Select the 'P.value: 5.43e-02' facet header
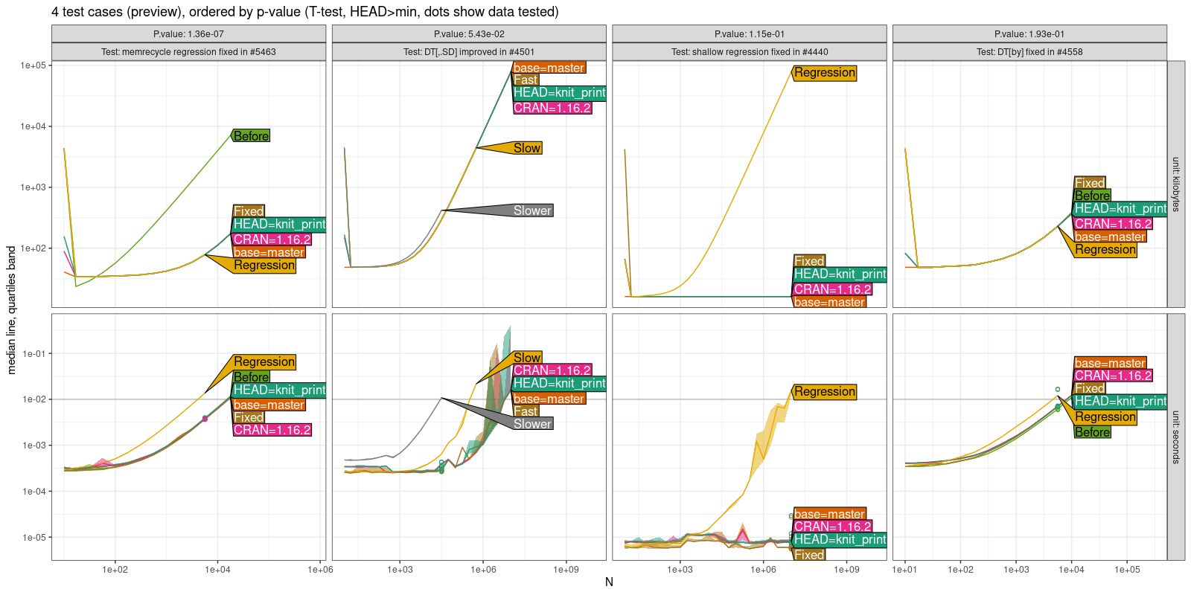 pos(469,34)
